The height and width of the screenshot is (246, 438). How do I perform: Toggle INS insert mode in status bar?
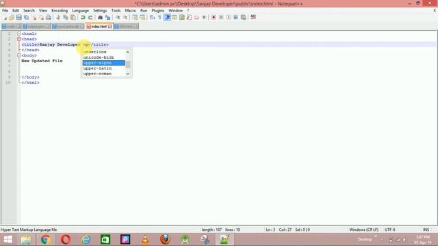point(426,230)
